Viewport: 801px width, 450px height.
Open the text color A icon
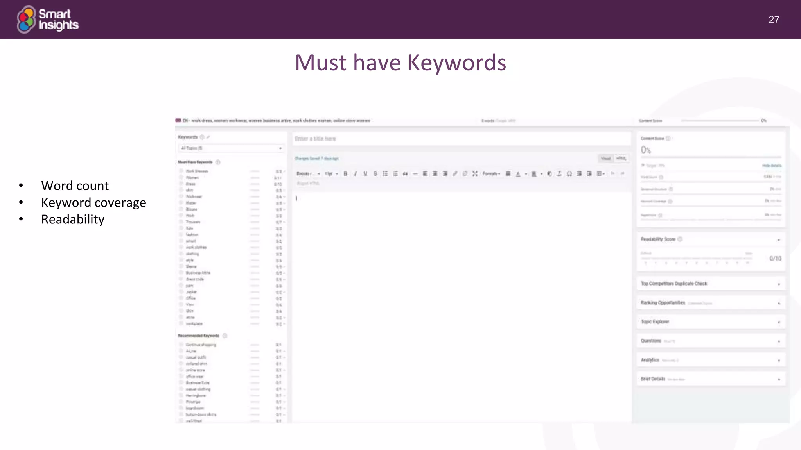[x=518, y=174]
